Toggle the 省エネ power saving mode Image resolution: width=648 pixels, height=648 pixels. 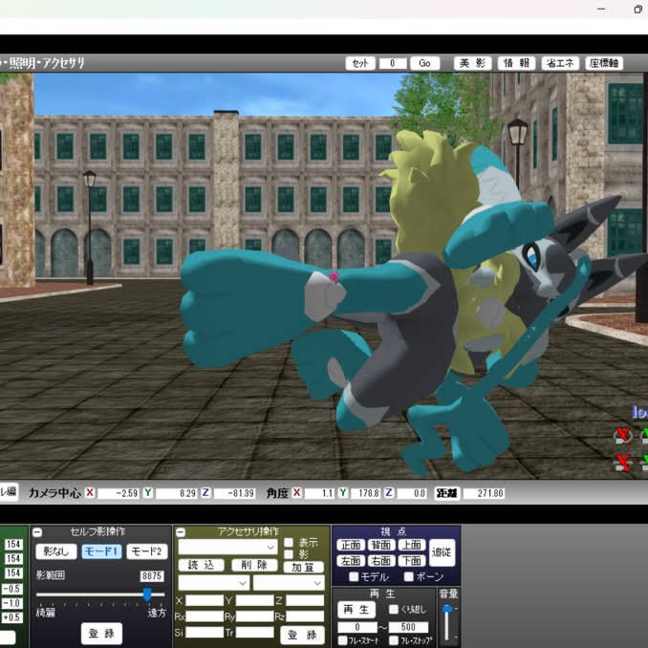(x=560, y=63)
